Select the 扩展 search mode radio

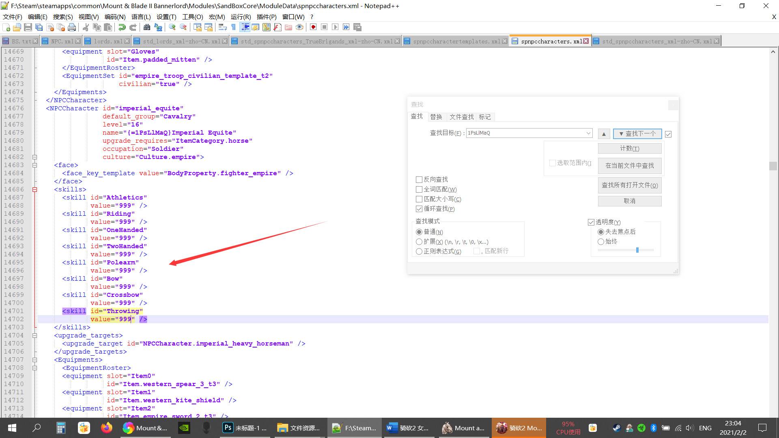click(419, 242)
